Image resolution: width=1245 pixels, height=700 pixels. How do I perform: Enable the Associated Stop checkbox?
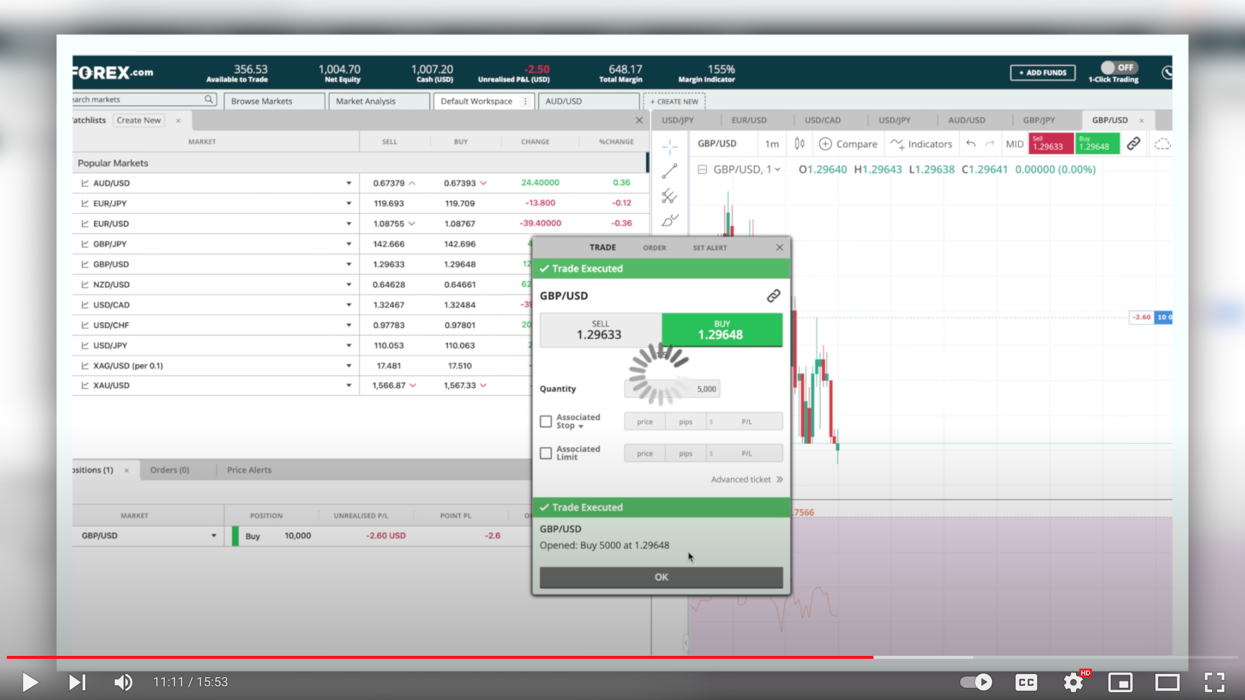pyautogui.click(x=546, y=421)
